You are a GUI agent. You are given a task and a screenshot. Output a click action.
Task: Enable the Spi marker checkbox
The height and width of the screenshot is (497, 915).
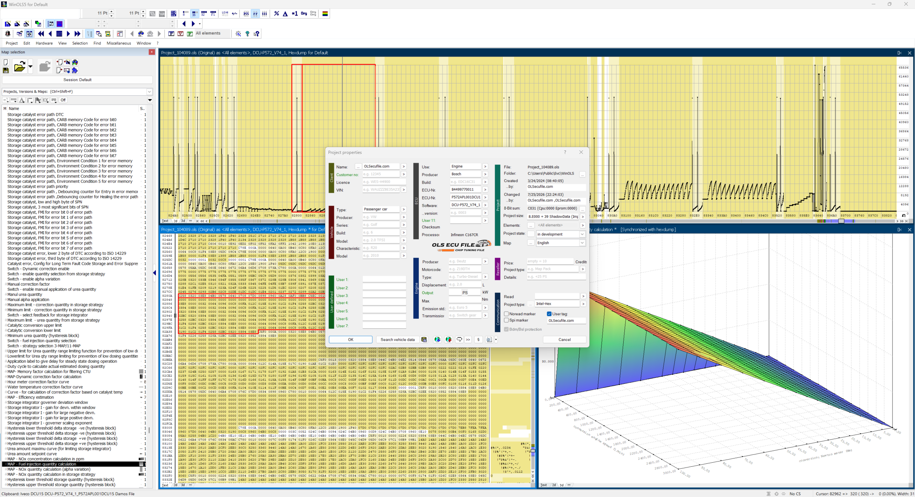(x=506, y=320)
